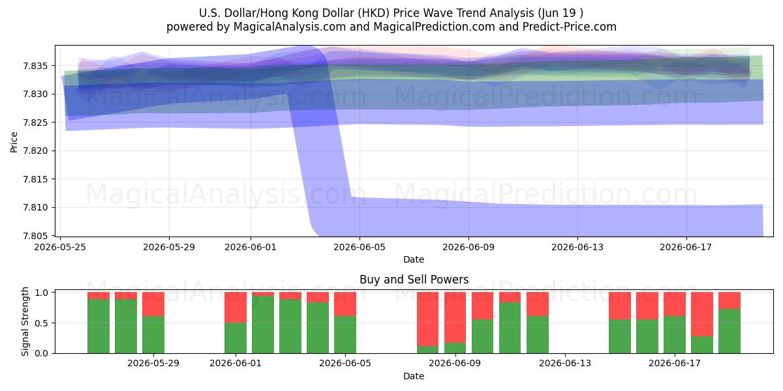
Task: Click the 'Buy and Sell Powers' chart title
Action: tap(414, 280)
